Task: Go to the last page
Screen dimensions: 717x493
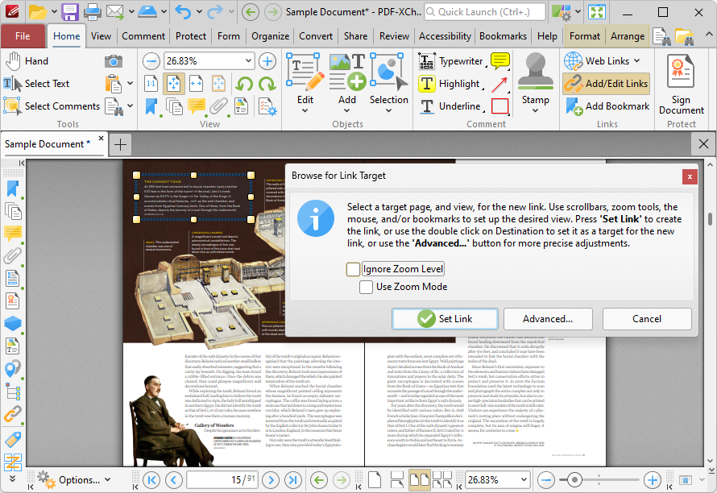Action: coord(292,480)
